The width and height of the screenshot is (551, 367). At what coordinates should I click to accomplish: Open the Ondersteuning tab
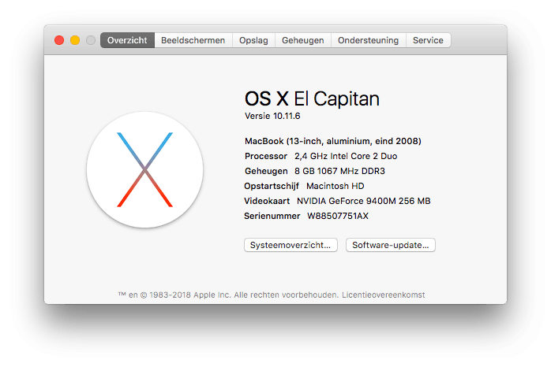click(x=368, y=40)
